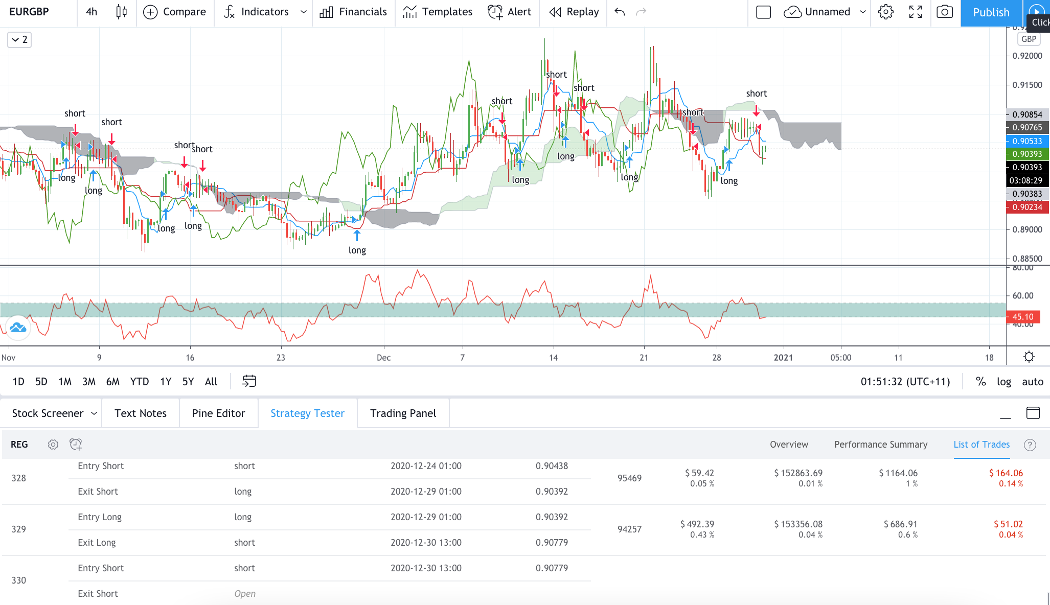Click the GBP currency label

(1029, 39)
